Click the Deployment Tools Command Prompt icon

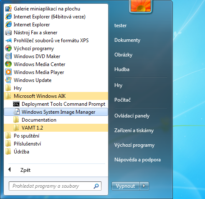pyautogui.click(x=16, y=104)
